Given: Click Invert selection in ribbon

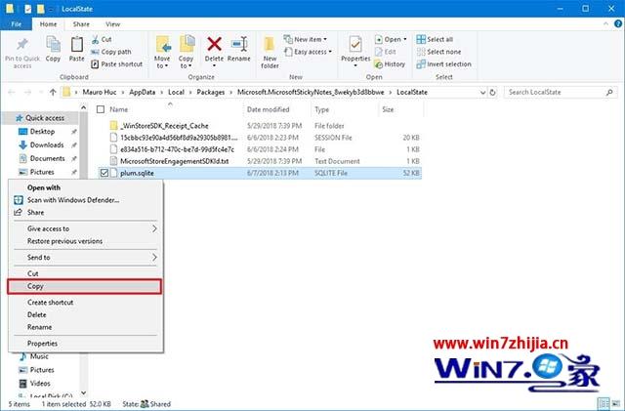Looking at the screenshot, I should click(x=444, y=64).
